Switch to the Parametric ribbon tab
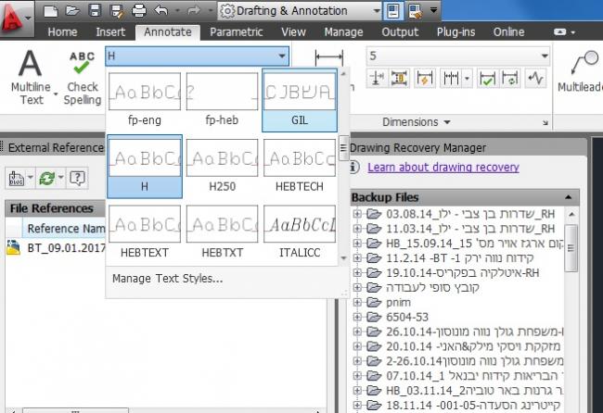 237,31
